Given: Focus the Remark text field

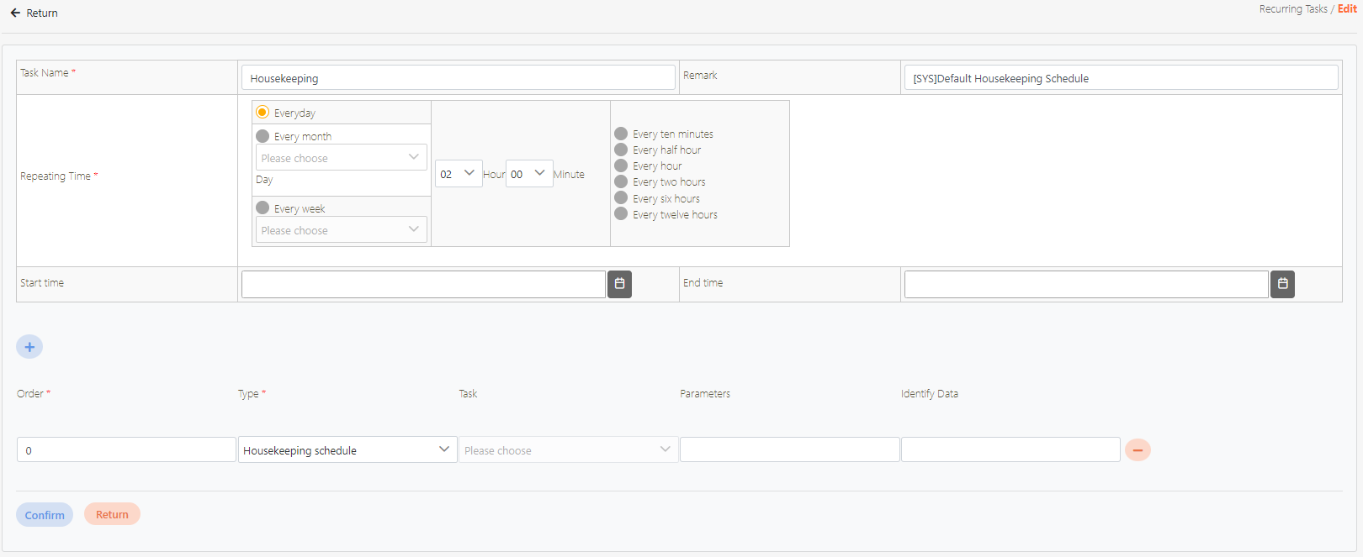Looking at the screenshot, I should coord(1119,78).
